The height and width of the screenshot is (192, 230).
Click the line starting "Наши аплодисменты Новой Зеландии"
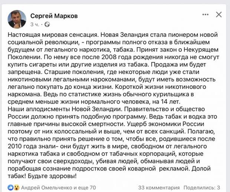[106, 109]
